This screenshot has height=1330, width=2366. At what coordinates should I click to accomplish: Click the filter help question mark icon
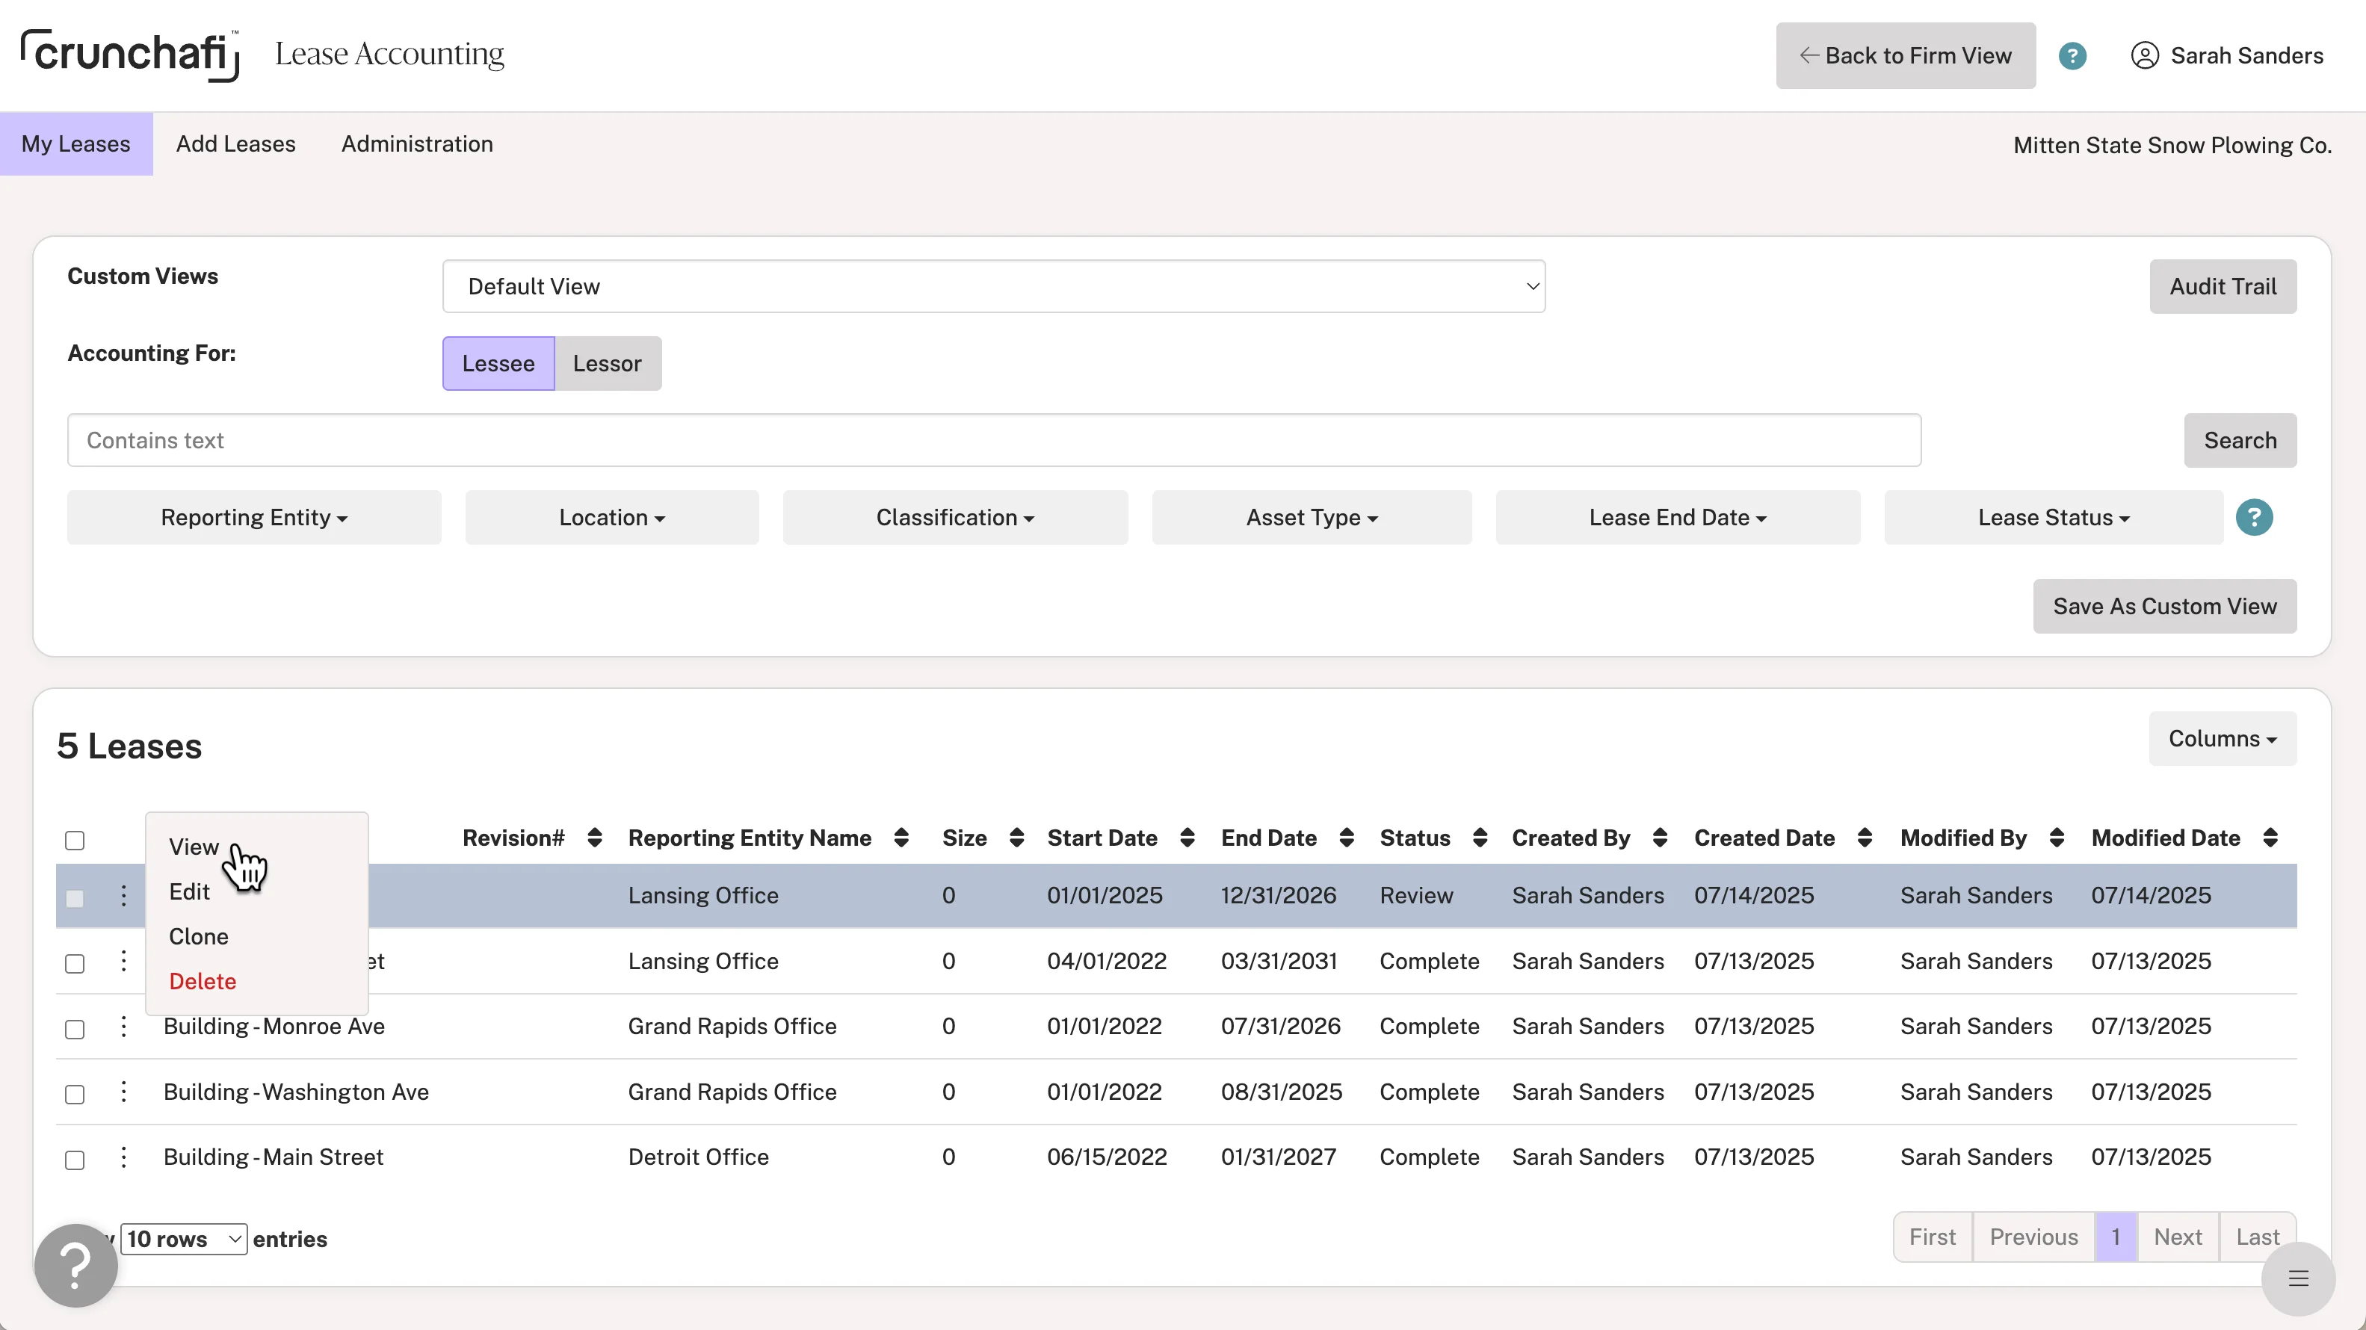coord(2254,517)
